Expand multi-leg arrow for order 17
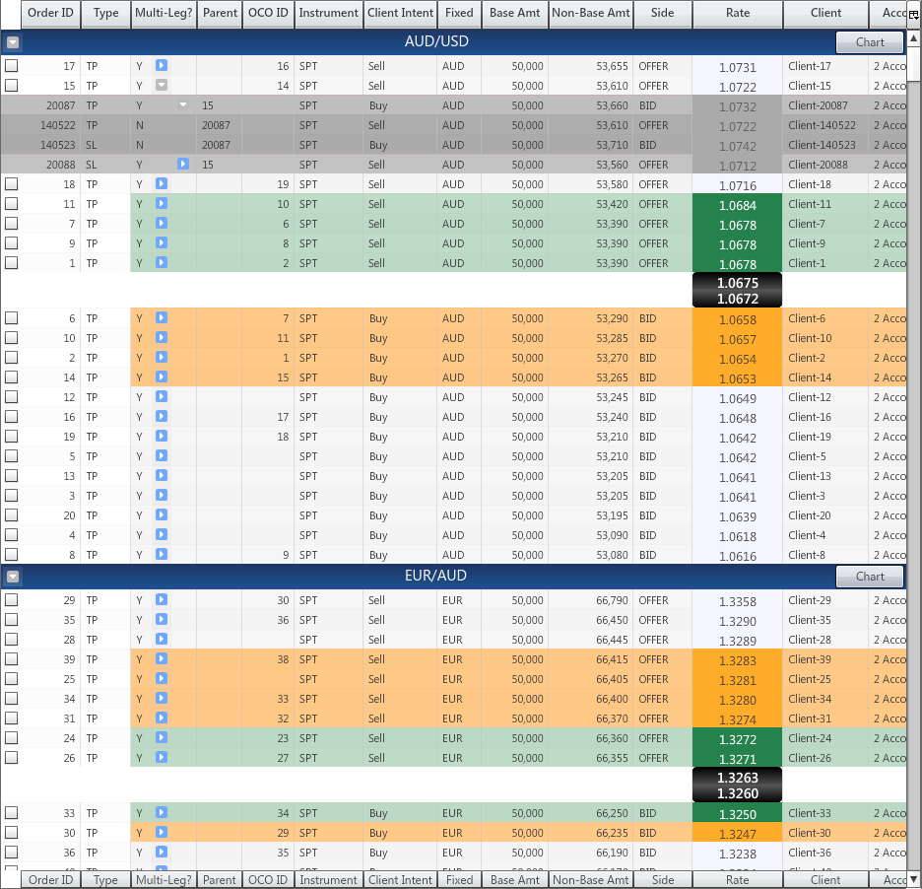The width and height of the screenshot is (922, 889). (162, 66)
